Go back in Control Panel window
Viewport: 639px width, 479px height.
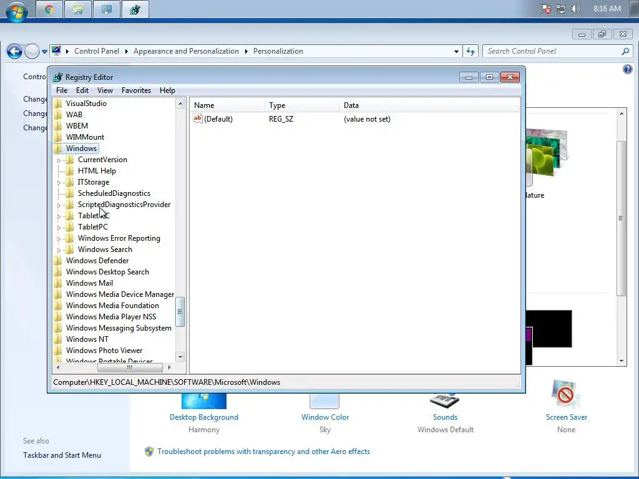coord(15,51)
